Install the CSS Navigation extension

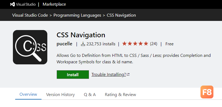point(73,75)
